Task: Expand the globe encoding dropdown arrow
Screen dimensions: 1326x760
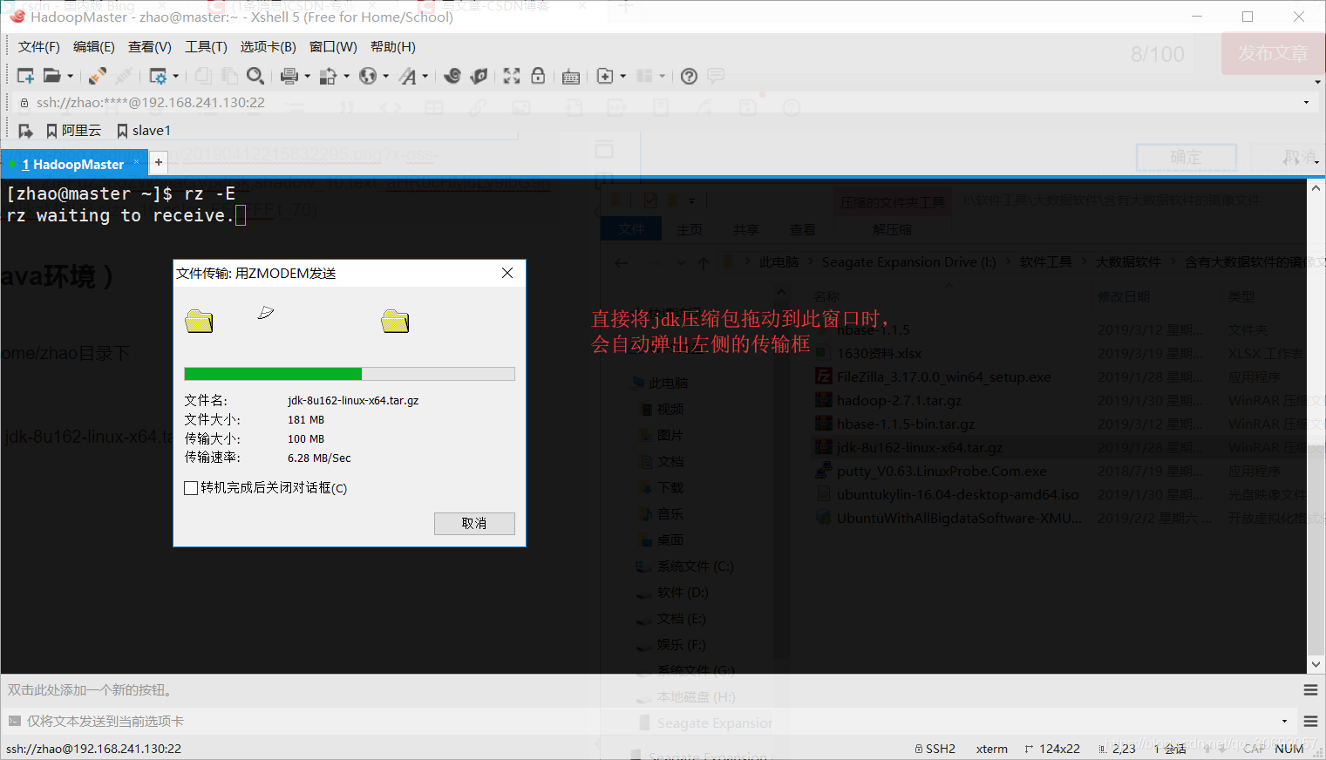Action: tap(385, 76)
